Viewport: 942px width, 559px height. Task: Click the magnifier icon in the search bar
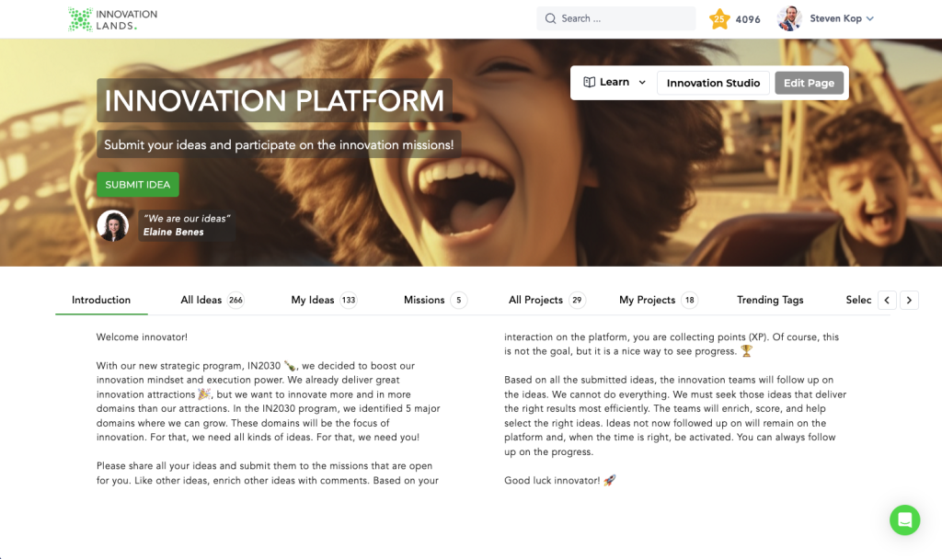550,17
